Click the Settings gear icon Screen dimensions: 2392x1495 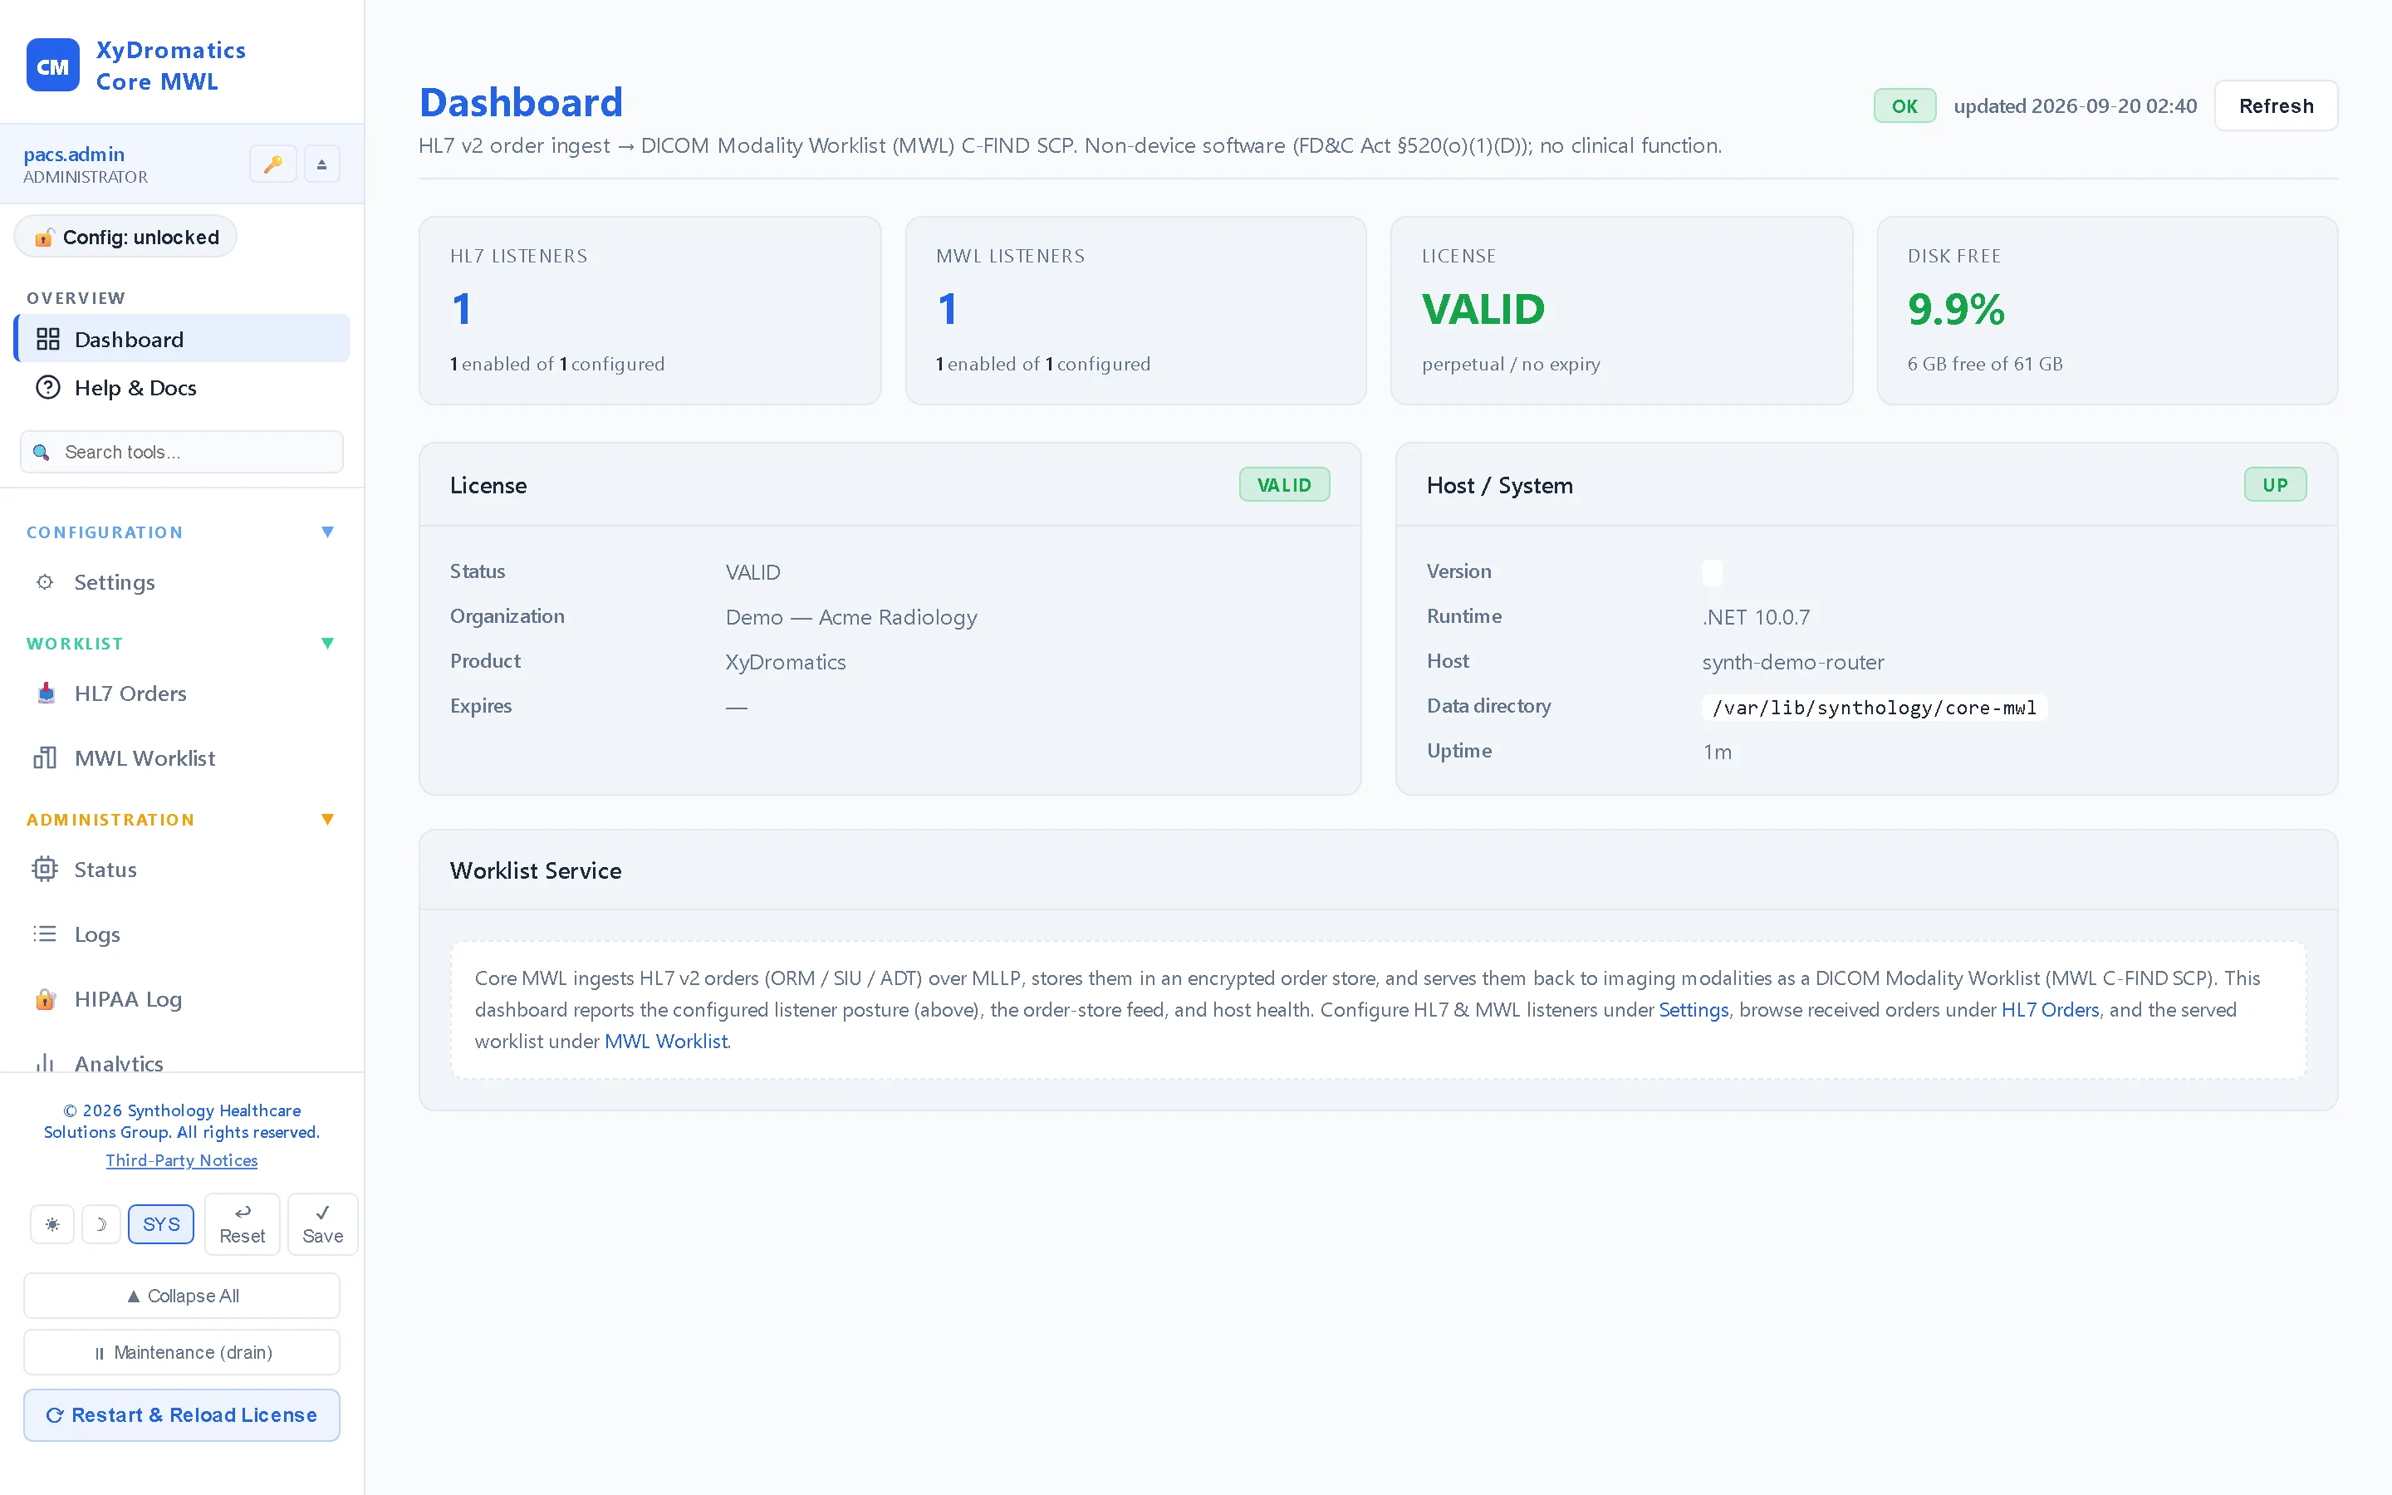(46, 582)
